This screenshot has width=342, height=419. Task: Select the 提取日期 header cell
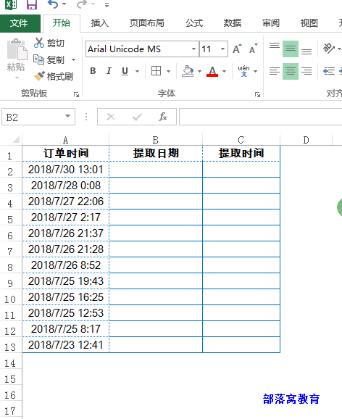tap(156, 153)
